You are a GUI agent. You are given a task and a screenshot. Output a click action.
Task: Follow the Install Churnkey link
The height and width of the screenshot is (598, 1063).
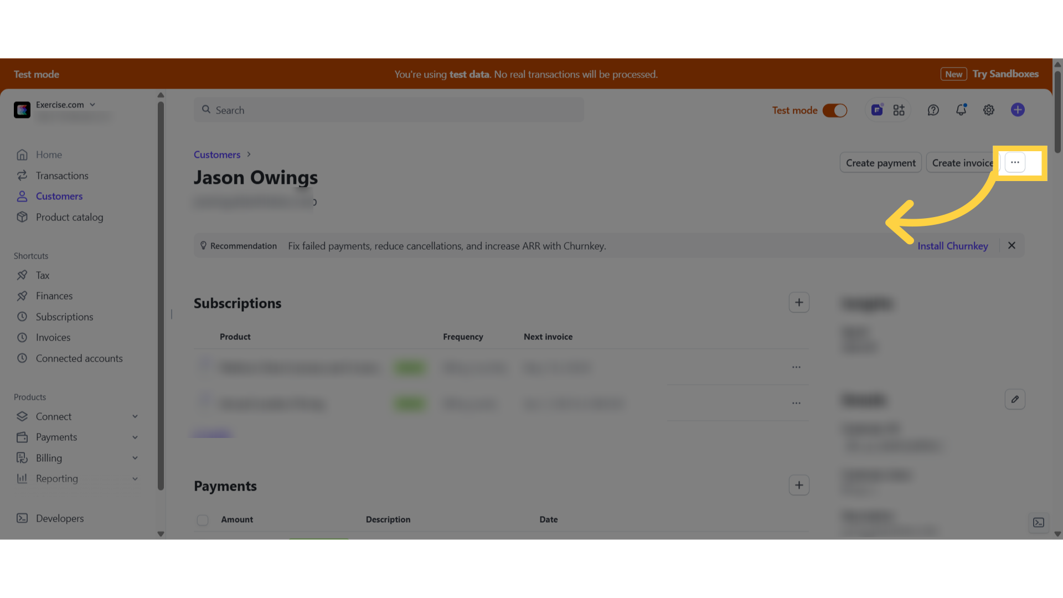coord(952,246)
